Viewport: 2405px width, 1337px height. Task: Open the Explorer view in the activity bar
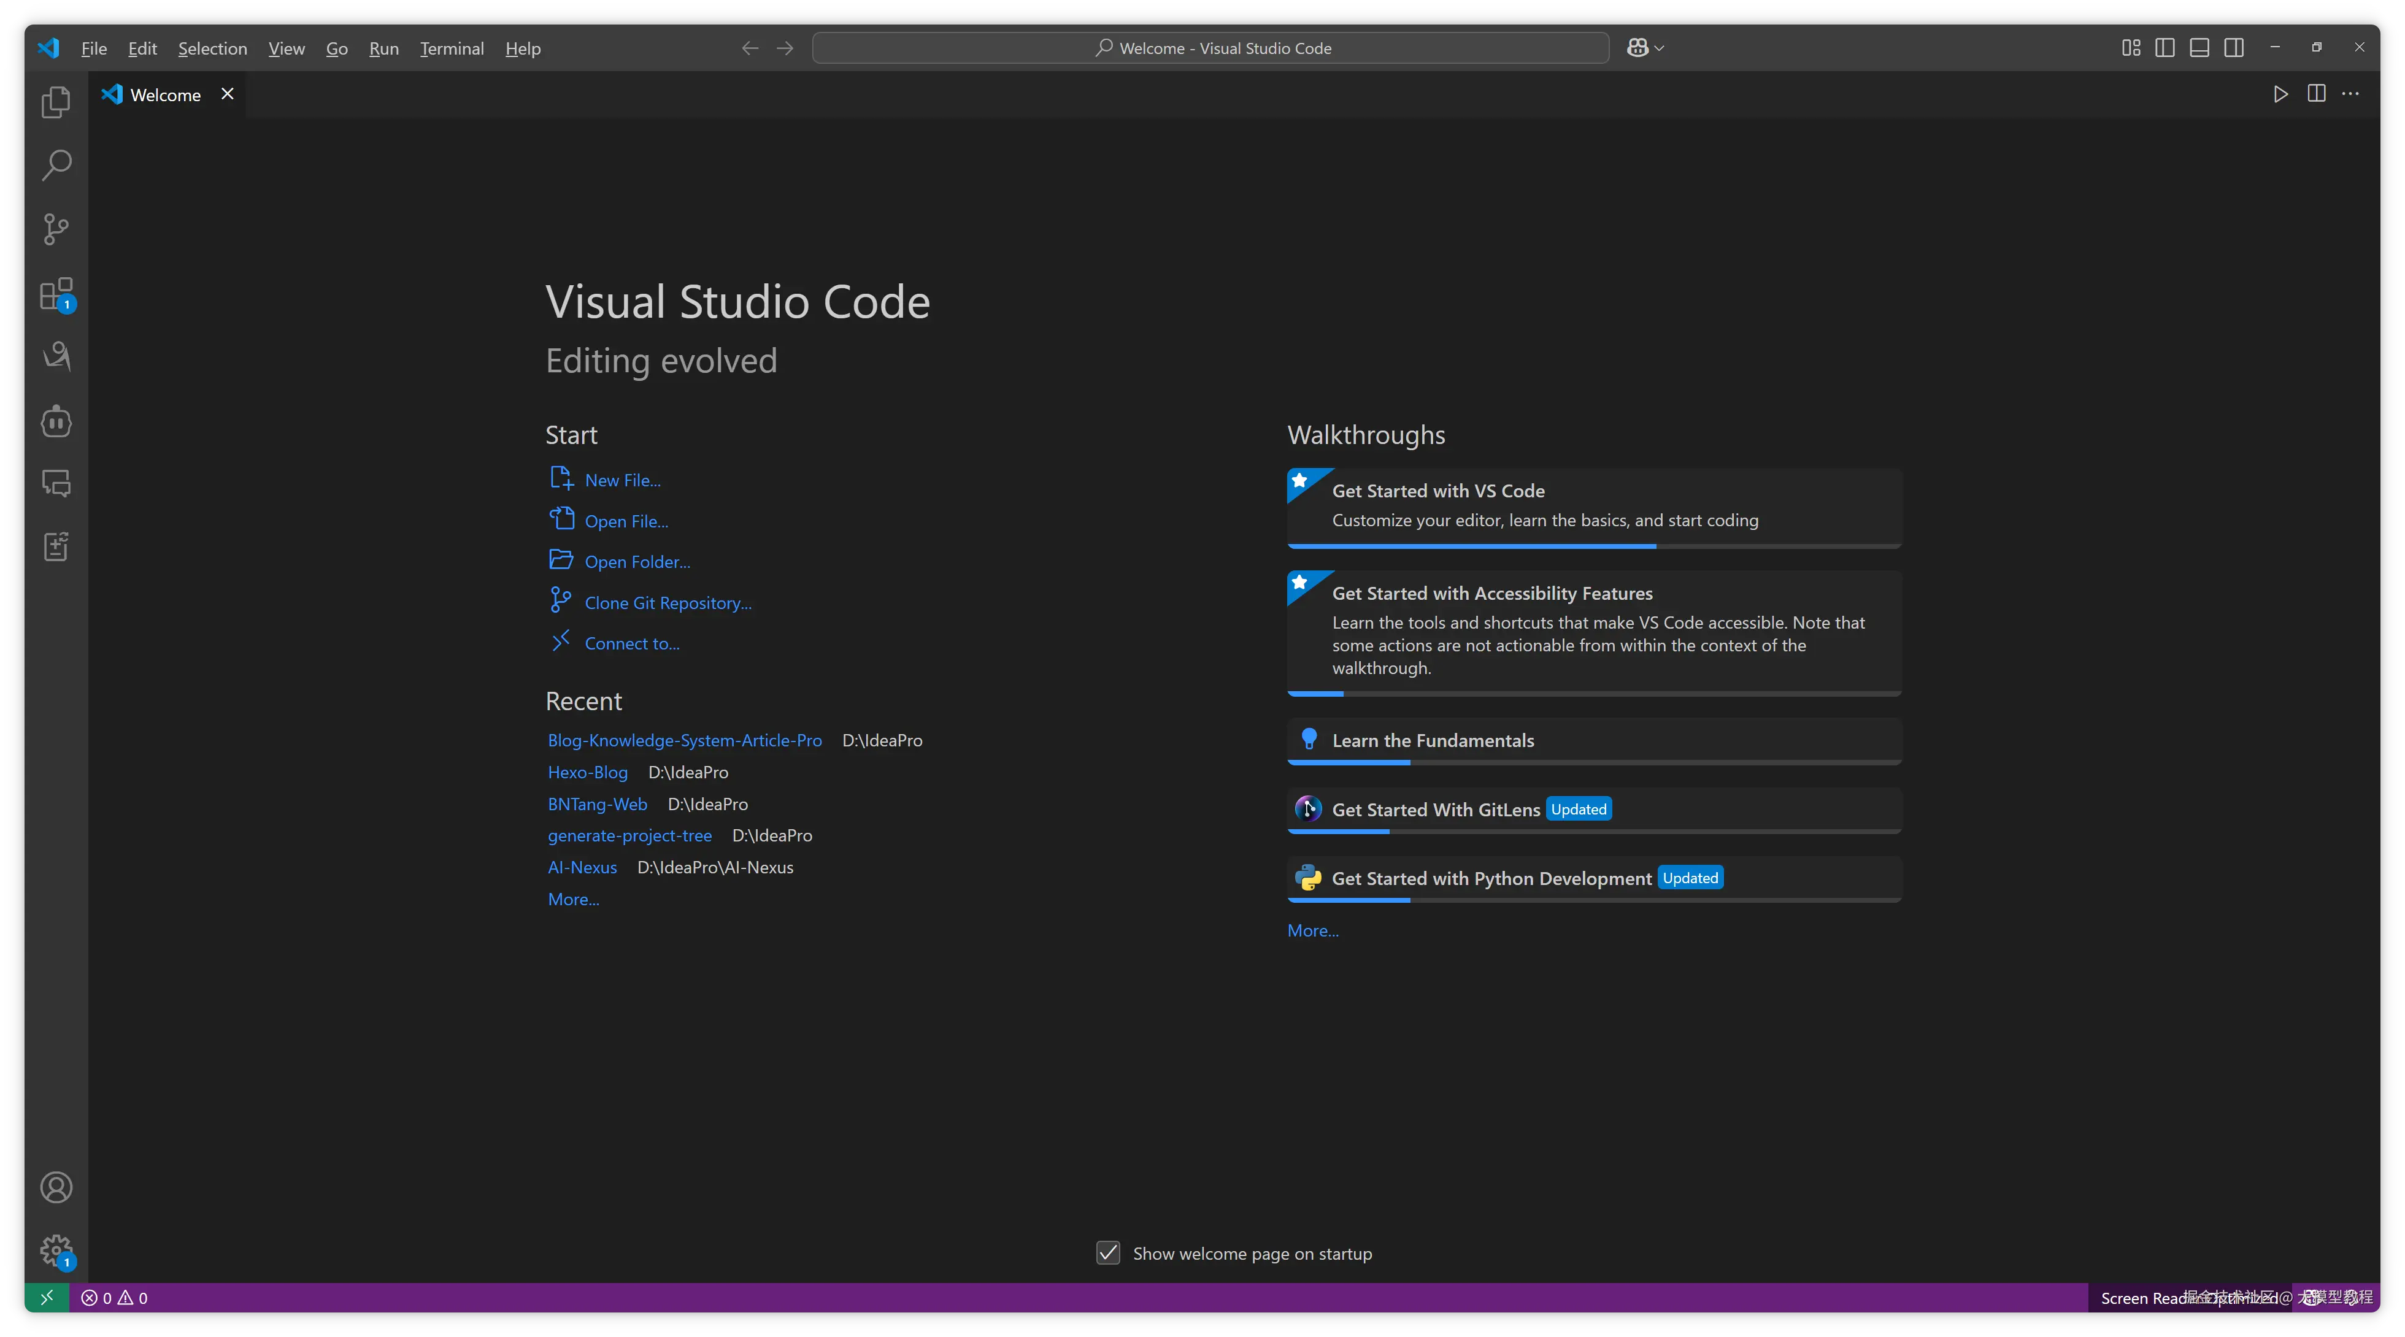(56, 102)
